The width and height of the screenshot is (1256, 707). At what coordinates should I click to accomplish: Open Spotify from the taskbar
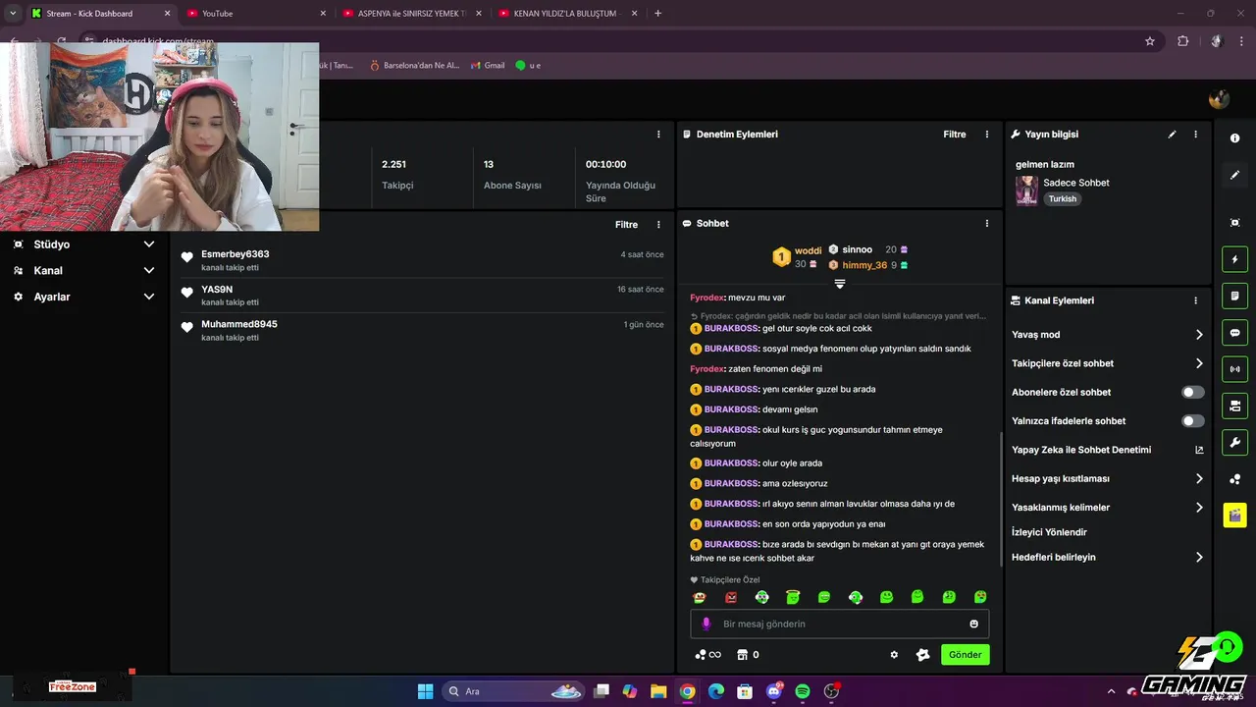pyautogui.click(x=803, y=691)
